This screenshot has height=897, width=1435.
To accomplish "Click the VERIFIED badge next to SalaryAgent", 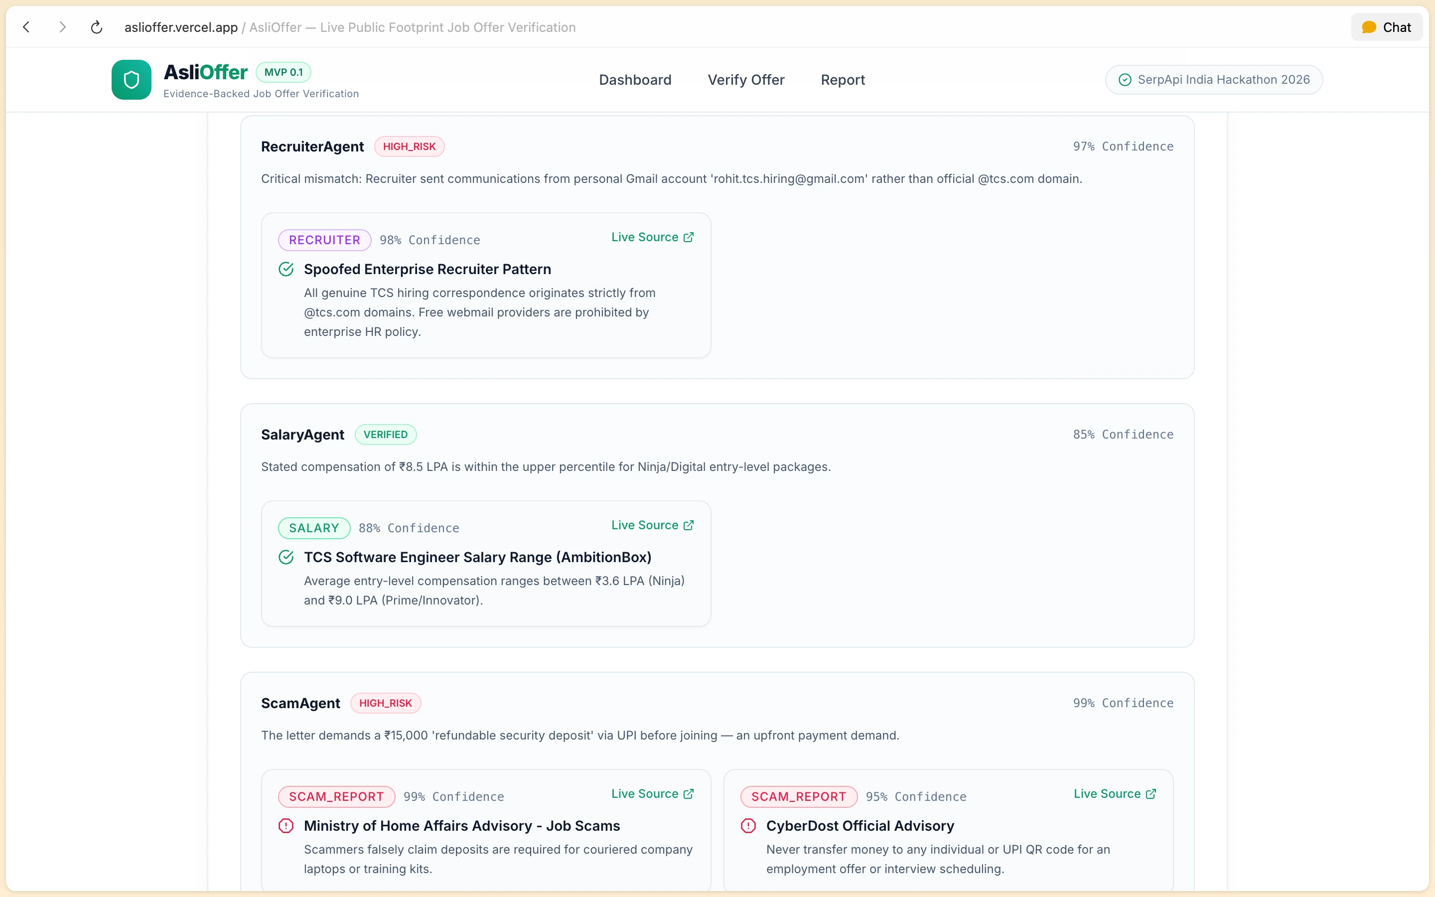I will 386,435.
